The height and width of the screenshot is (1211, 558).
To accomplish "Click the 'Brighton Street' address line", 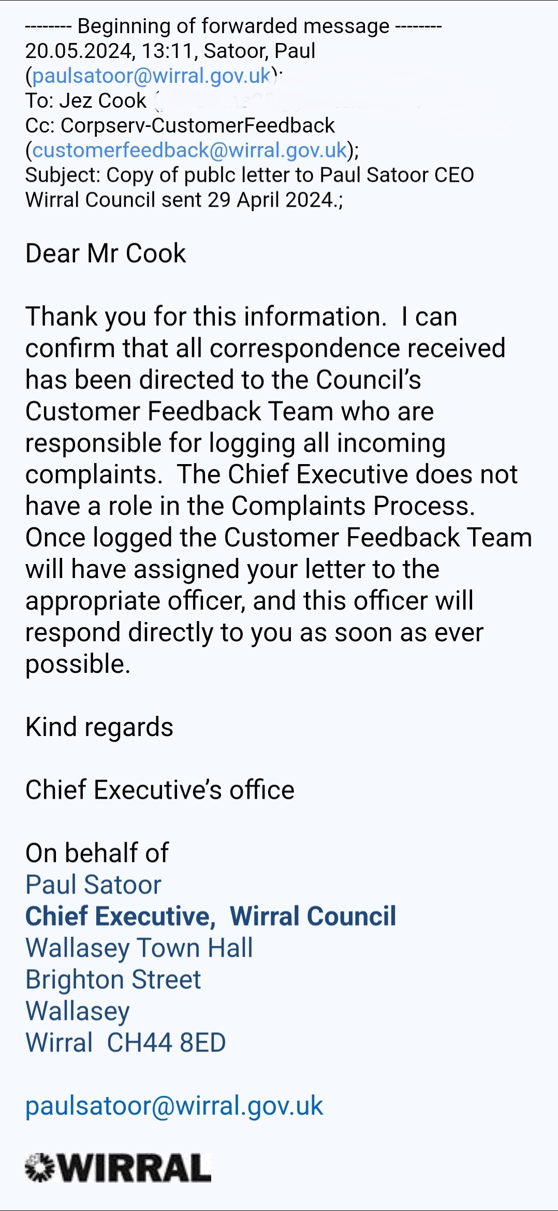I will pos(113,979).
